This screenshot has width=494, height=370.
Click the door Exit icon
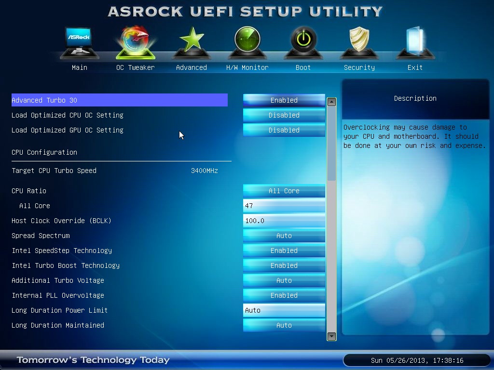click(415, 42)
